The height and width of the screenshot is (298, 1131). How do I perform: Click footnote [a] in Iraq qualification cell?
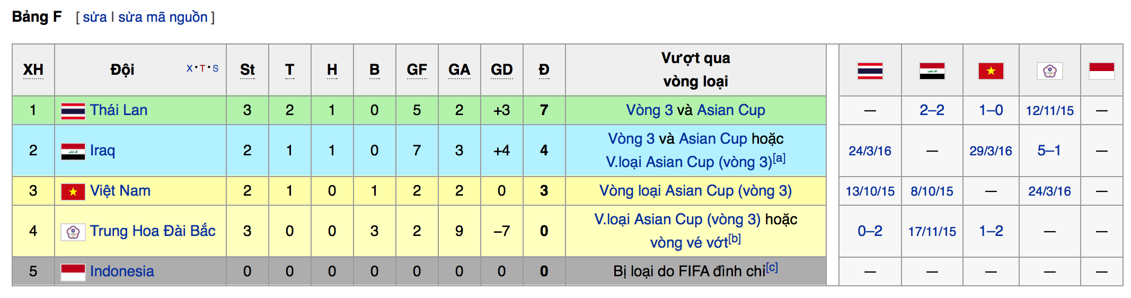coord(779,158)
